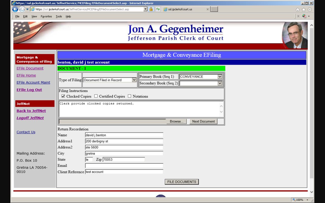Image resolution: width=325 pixels, height=203 pixels.
Task: Open the View menu
Action: click(34, 16)
